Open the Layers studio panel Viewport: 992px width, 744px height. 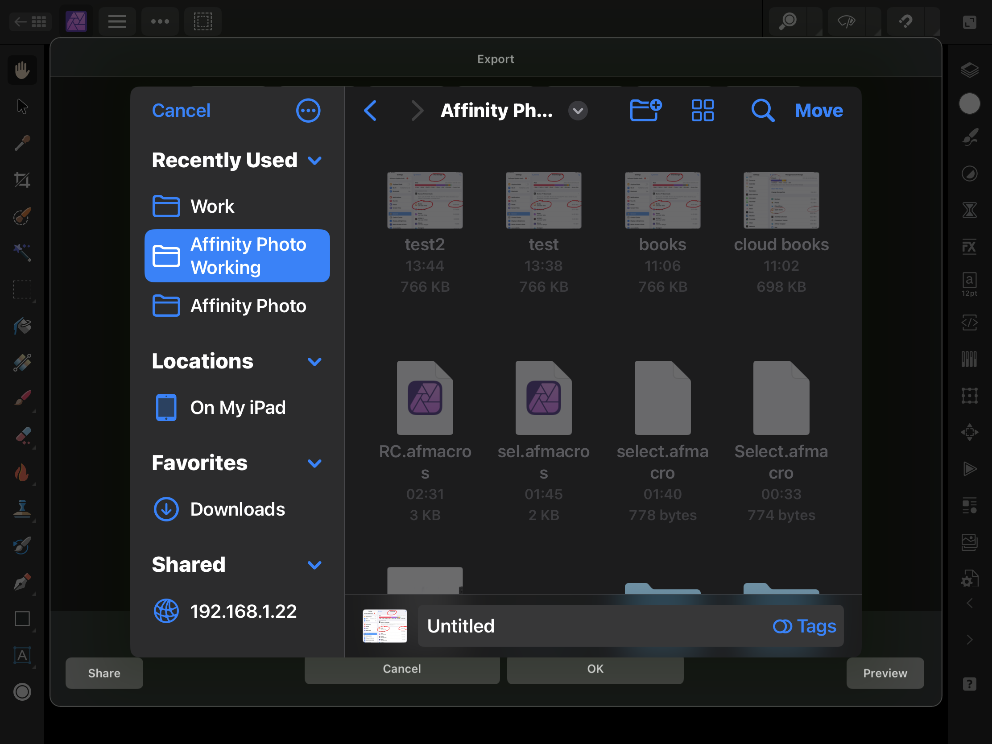pos(969,70)
